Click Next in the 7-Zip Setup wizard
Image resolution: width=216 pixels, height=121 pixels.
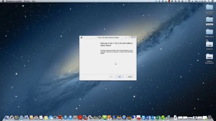click(x=119, y=77)
